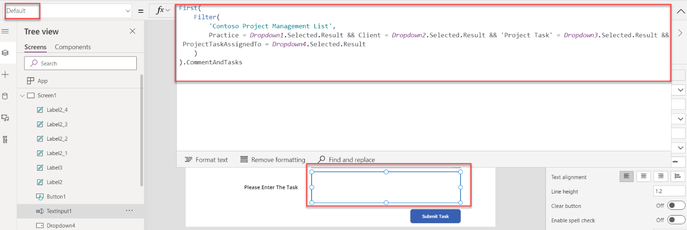687x230 pixels.
Task: Click Format text in formula toolbar
Action: 206,159
